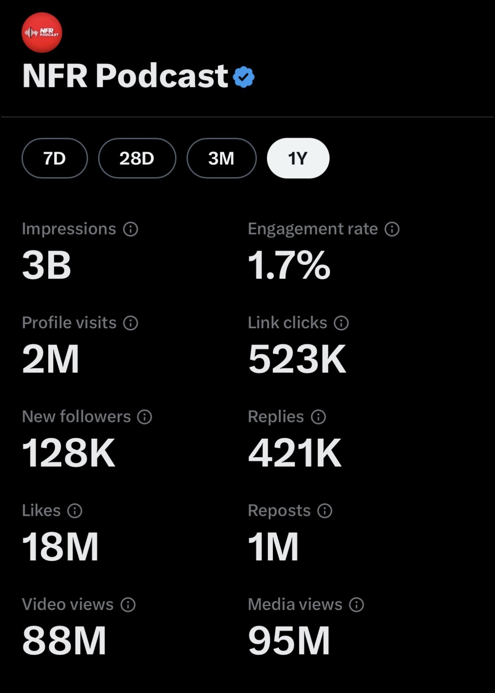The height and width of the screenshot is (693, 495).
Task: Switch to the 28D time range
Action: click(x=137, y=159)
